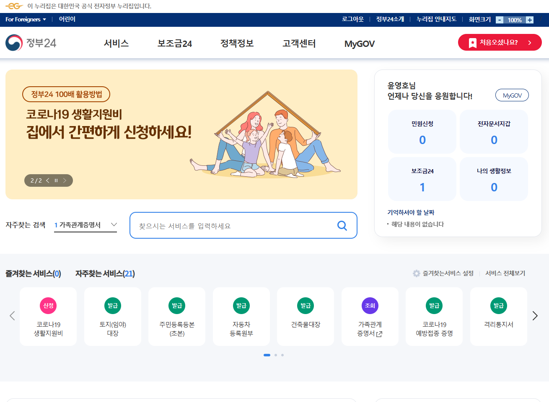This screenshot has width=549, height=402.
Task: Click the 나의 생활정보 count tile
Action: click(494, 179)
